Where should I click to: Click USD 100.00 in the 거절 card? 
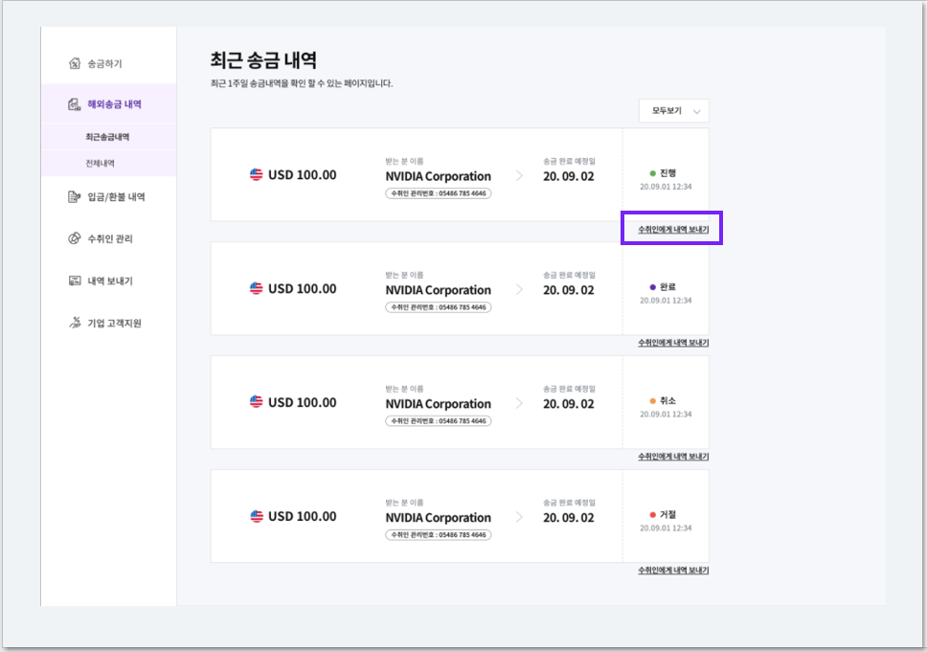302,516
